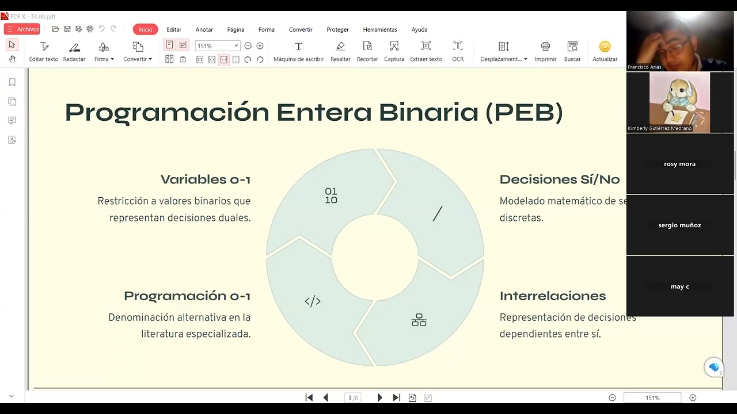The width and height of the screenshot is (737, 414).
Task: Rotate the page counterclockwise
Action: [x=260, y=60]
